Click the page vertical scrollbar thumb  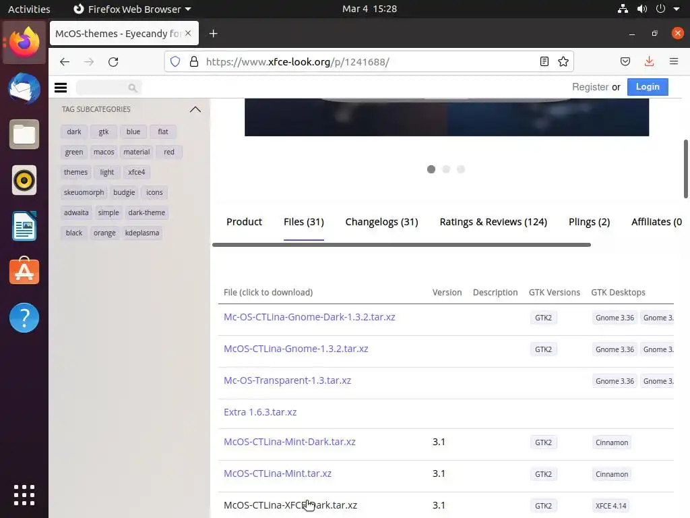click(685, 169)
